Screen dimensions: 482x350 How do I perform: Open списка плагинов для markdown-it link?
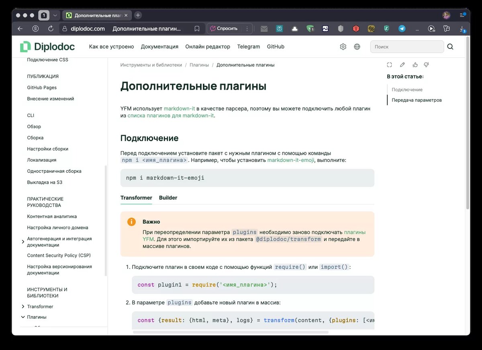(x=171, y=116)
